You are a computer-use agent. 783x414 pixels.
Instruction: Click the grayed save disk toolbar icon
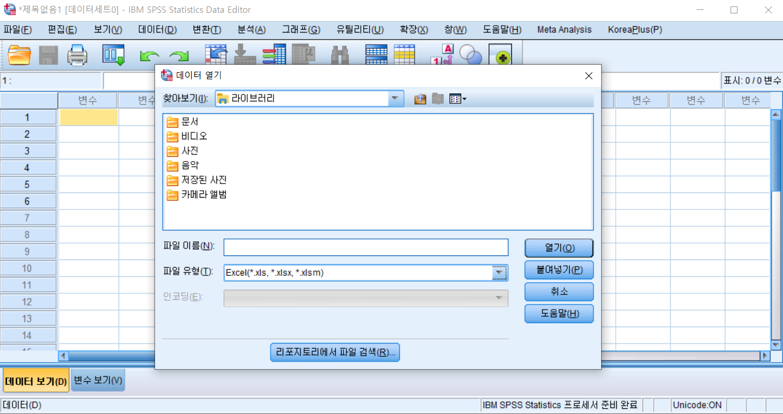click(x=48, y=55)
